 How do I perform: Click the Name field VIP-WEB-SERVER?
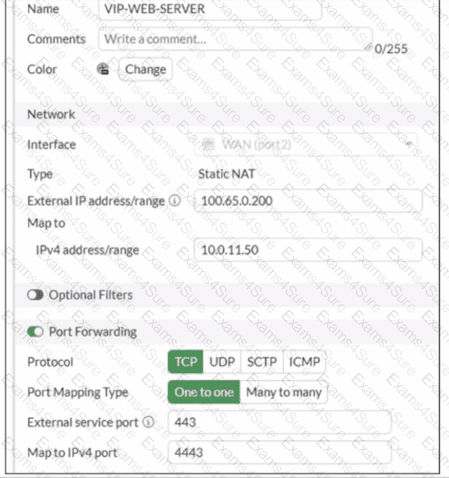coord(210,9)
